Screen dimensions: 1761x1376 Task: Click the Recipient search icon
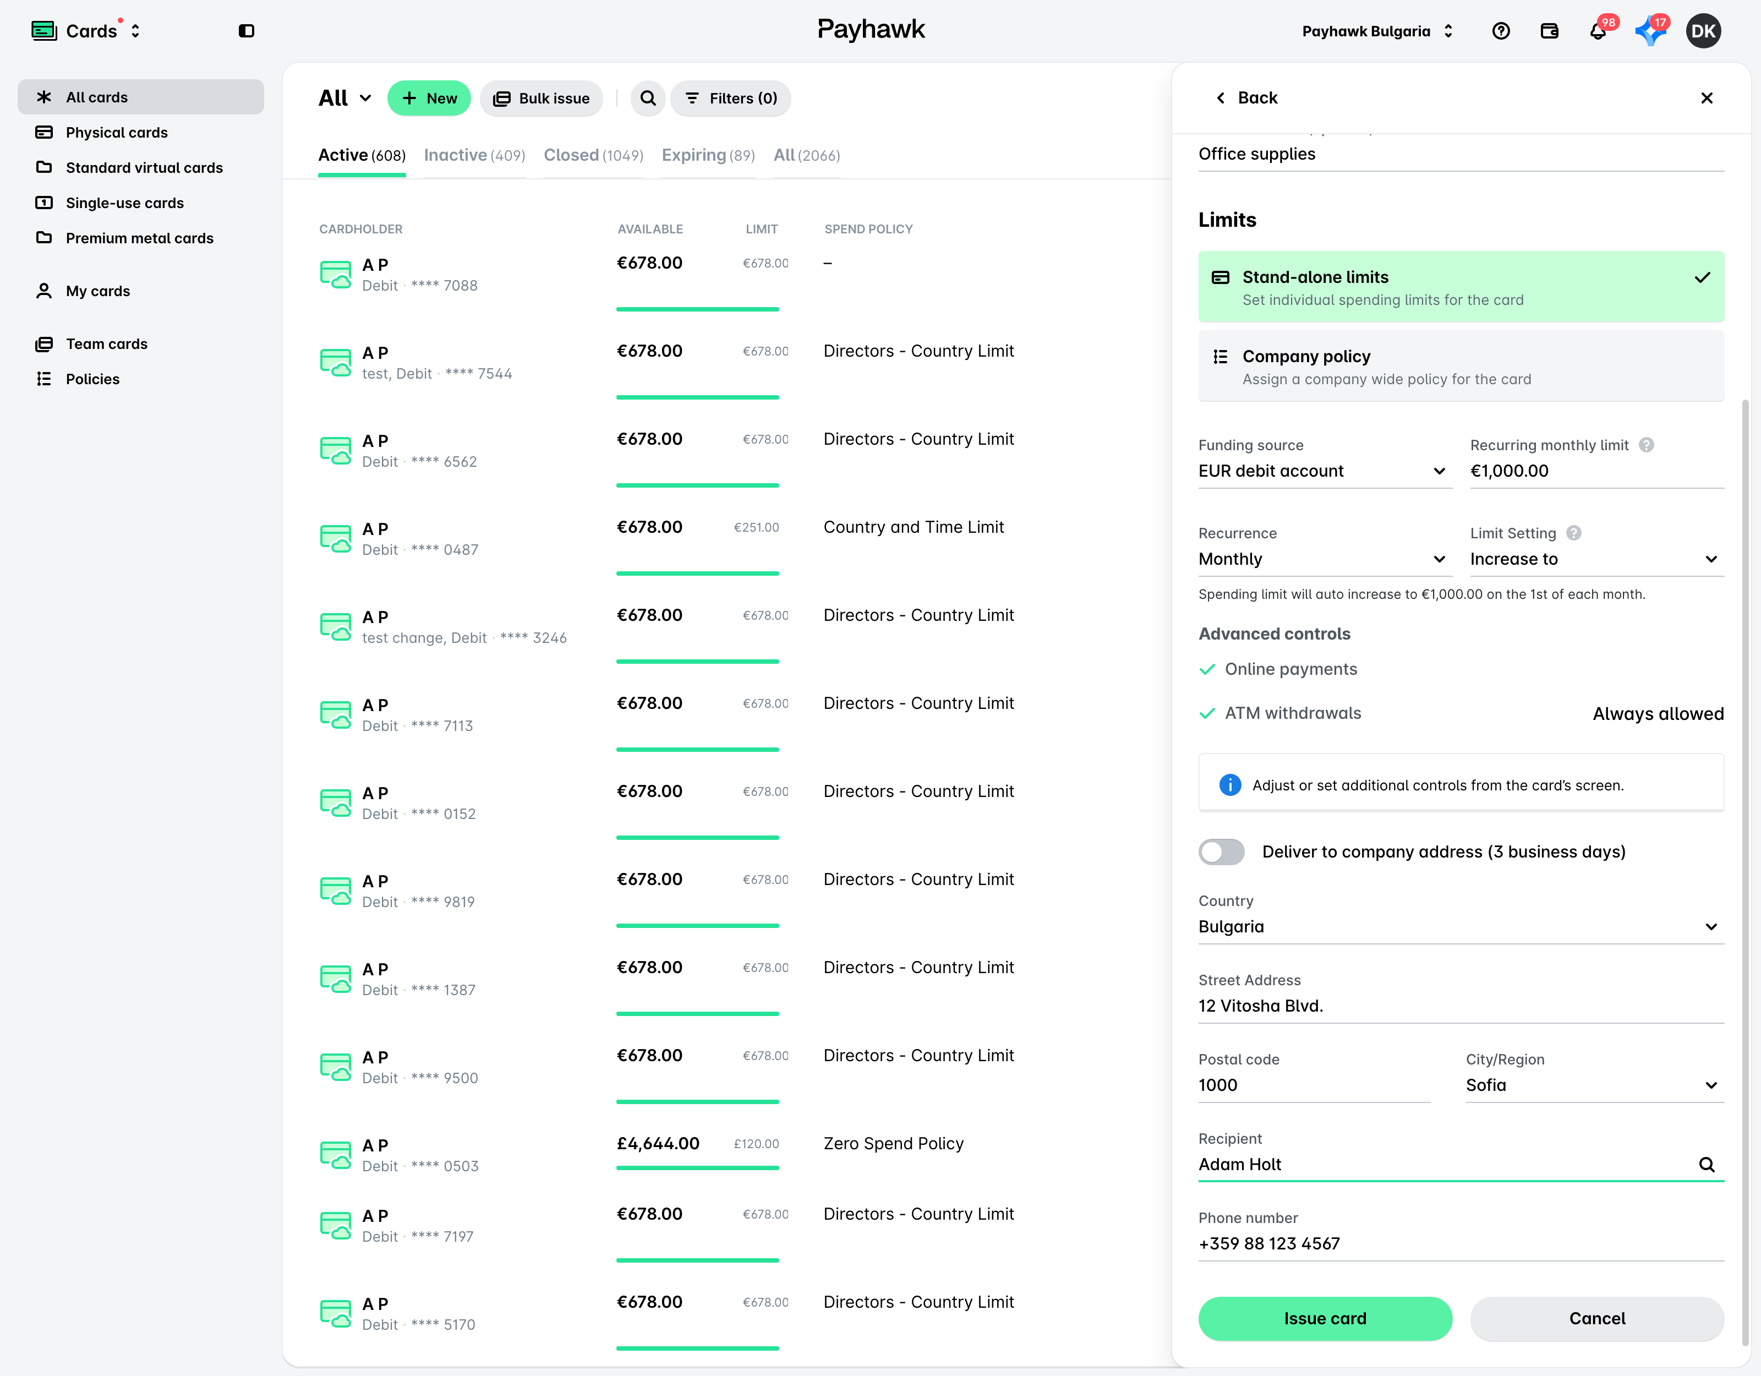(x=1706, y=1164)
